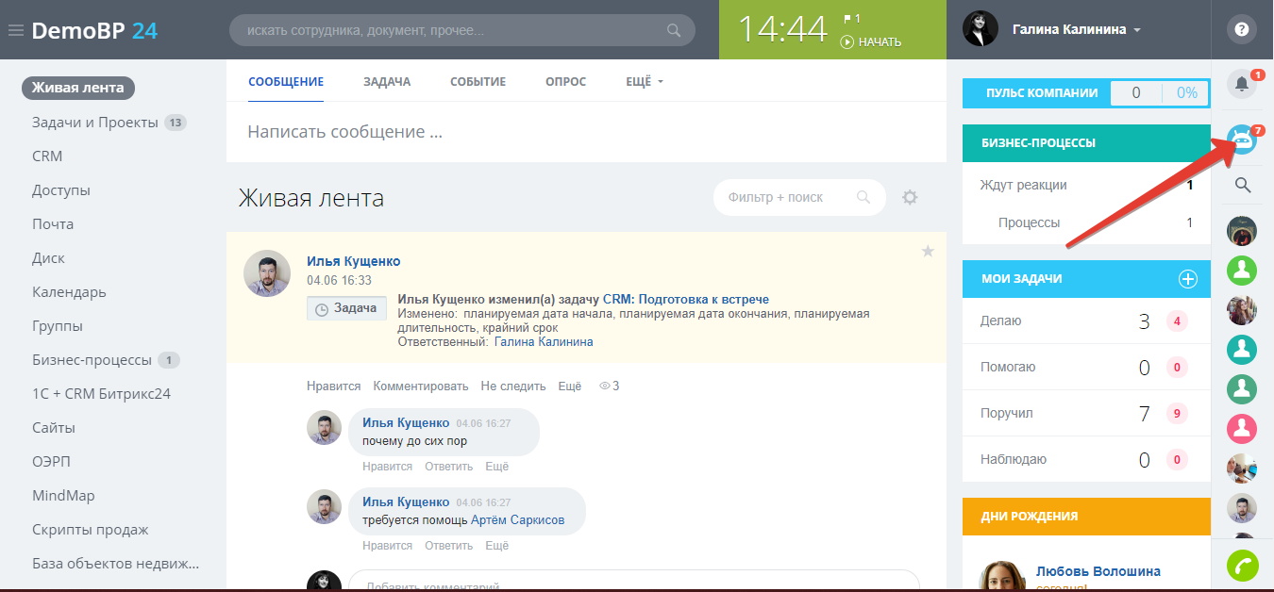Expand the Ещё menu under the post

click(570, 386)
